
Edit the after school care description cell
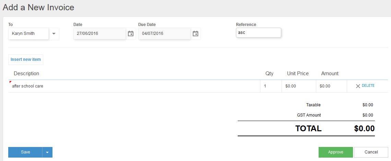(134, 86)
